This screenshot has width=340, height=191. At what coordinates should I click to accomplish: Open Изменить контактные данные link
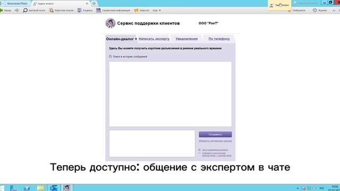coord(215,141)
